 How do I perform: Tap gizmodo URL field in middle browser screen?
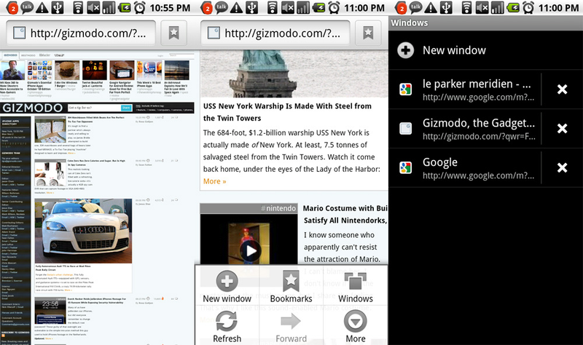click(275, 33)
